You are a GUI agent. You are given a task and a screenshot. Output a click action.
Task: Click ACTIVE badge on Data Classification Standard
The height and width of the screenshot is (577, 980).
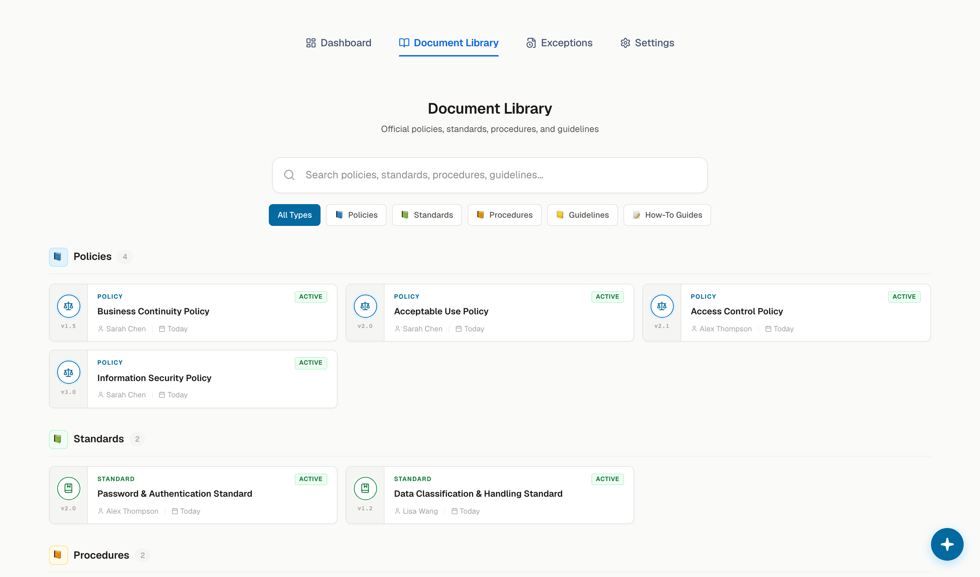tap(607, 479)
